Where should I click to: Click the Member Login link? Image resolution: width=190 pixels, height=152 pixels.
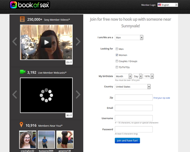[149, 5]
